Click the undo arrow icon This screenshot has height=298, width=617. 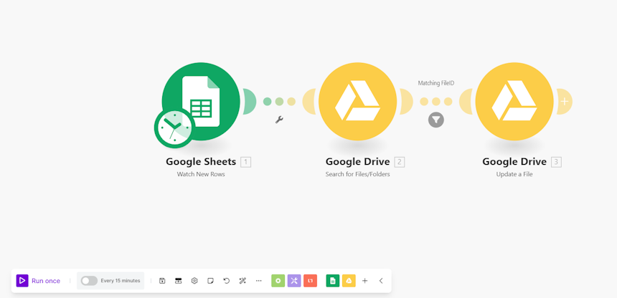(x=227, y=281)
